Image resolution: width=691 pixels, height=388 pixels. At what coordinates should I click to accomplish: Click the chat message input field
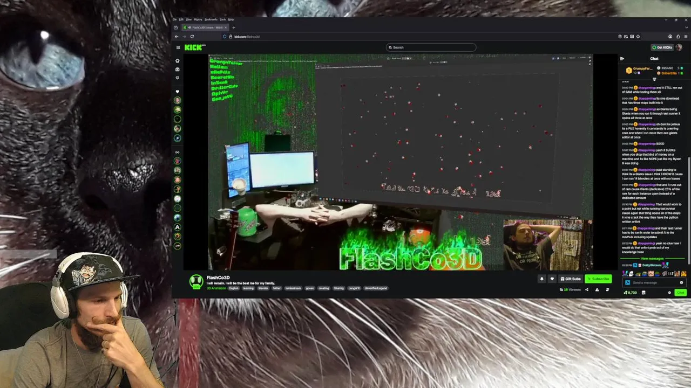point(654,282)
